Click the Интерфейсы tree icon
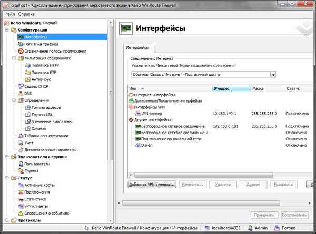 click(x=21, y=37)
